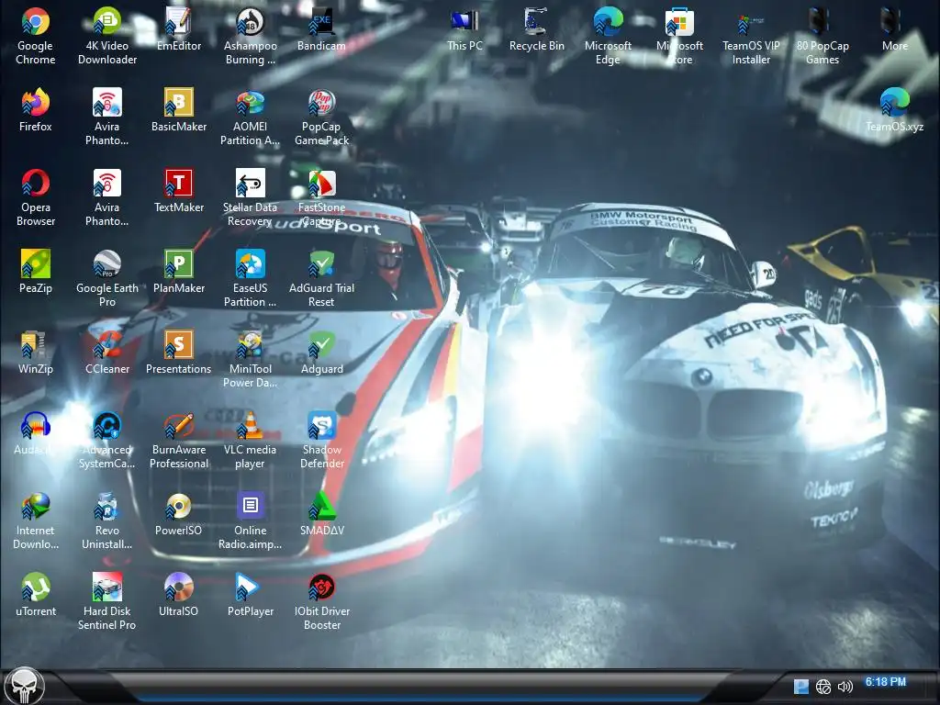940x705 pixels.
Task: Select TextMaker desktop icon
Action: tap(178, 184)
